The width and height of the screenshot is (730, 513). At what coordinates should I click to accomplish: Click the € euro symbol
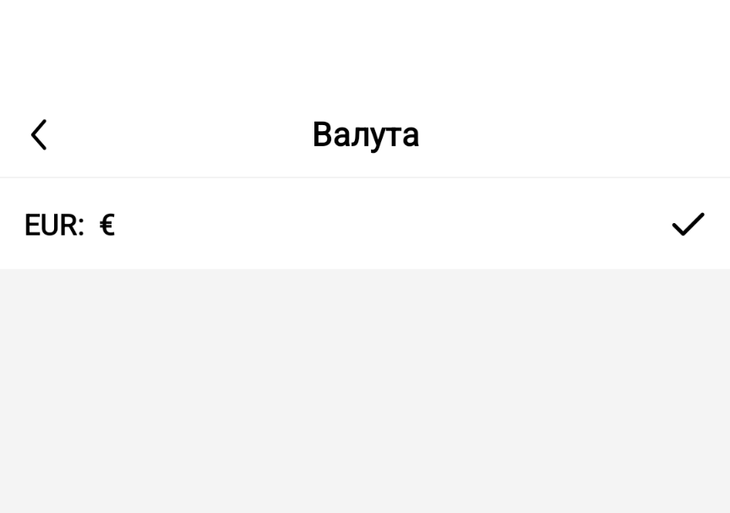click(106, 226)
